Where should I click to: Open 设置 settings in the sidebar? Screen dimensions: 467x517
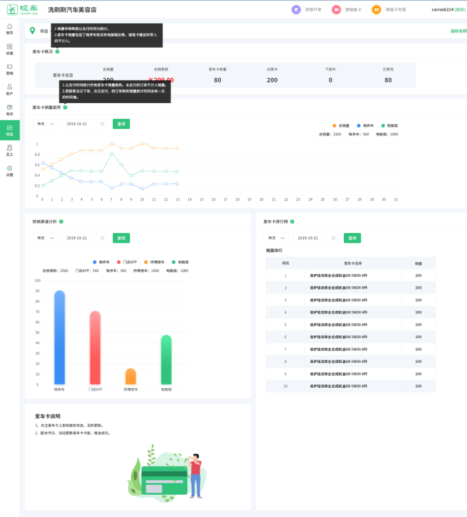(9, 171)
